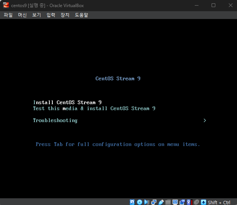The height and width of the screenshot is (205, 237).
Task: Select Test this media & install entry
Action: coord(94,108)
